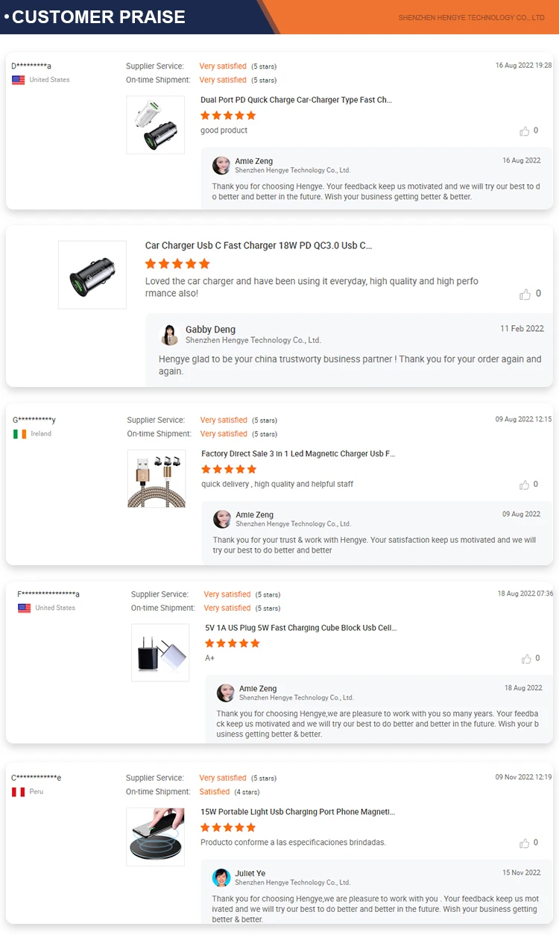Like the 'A+' review with thumbs-up
This screenshot has height=944, width=559.
pyautogui.click(x=526, y=658)
